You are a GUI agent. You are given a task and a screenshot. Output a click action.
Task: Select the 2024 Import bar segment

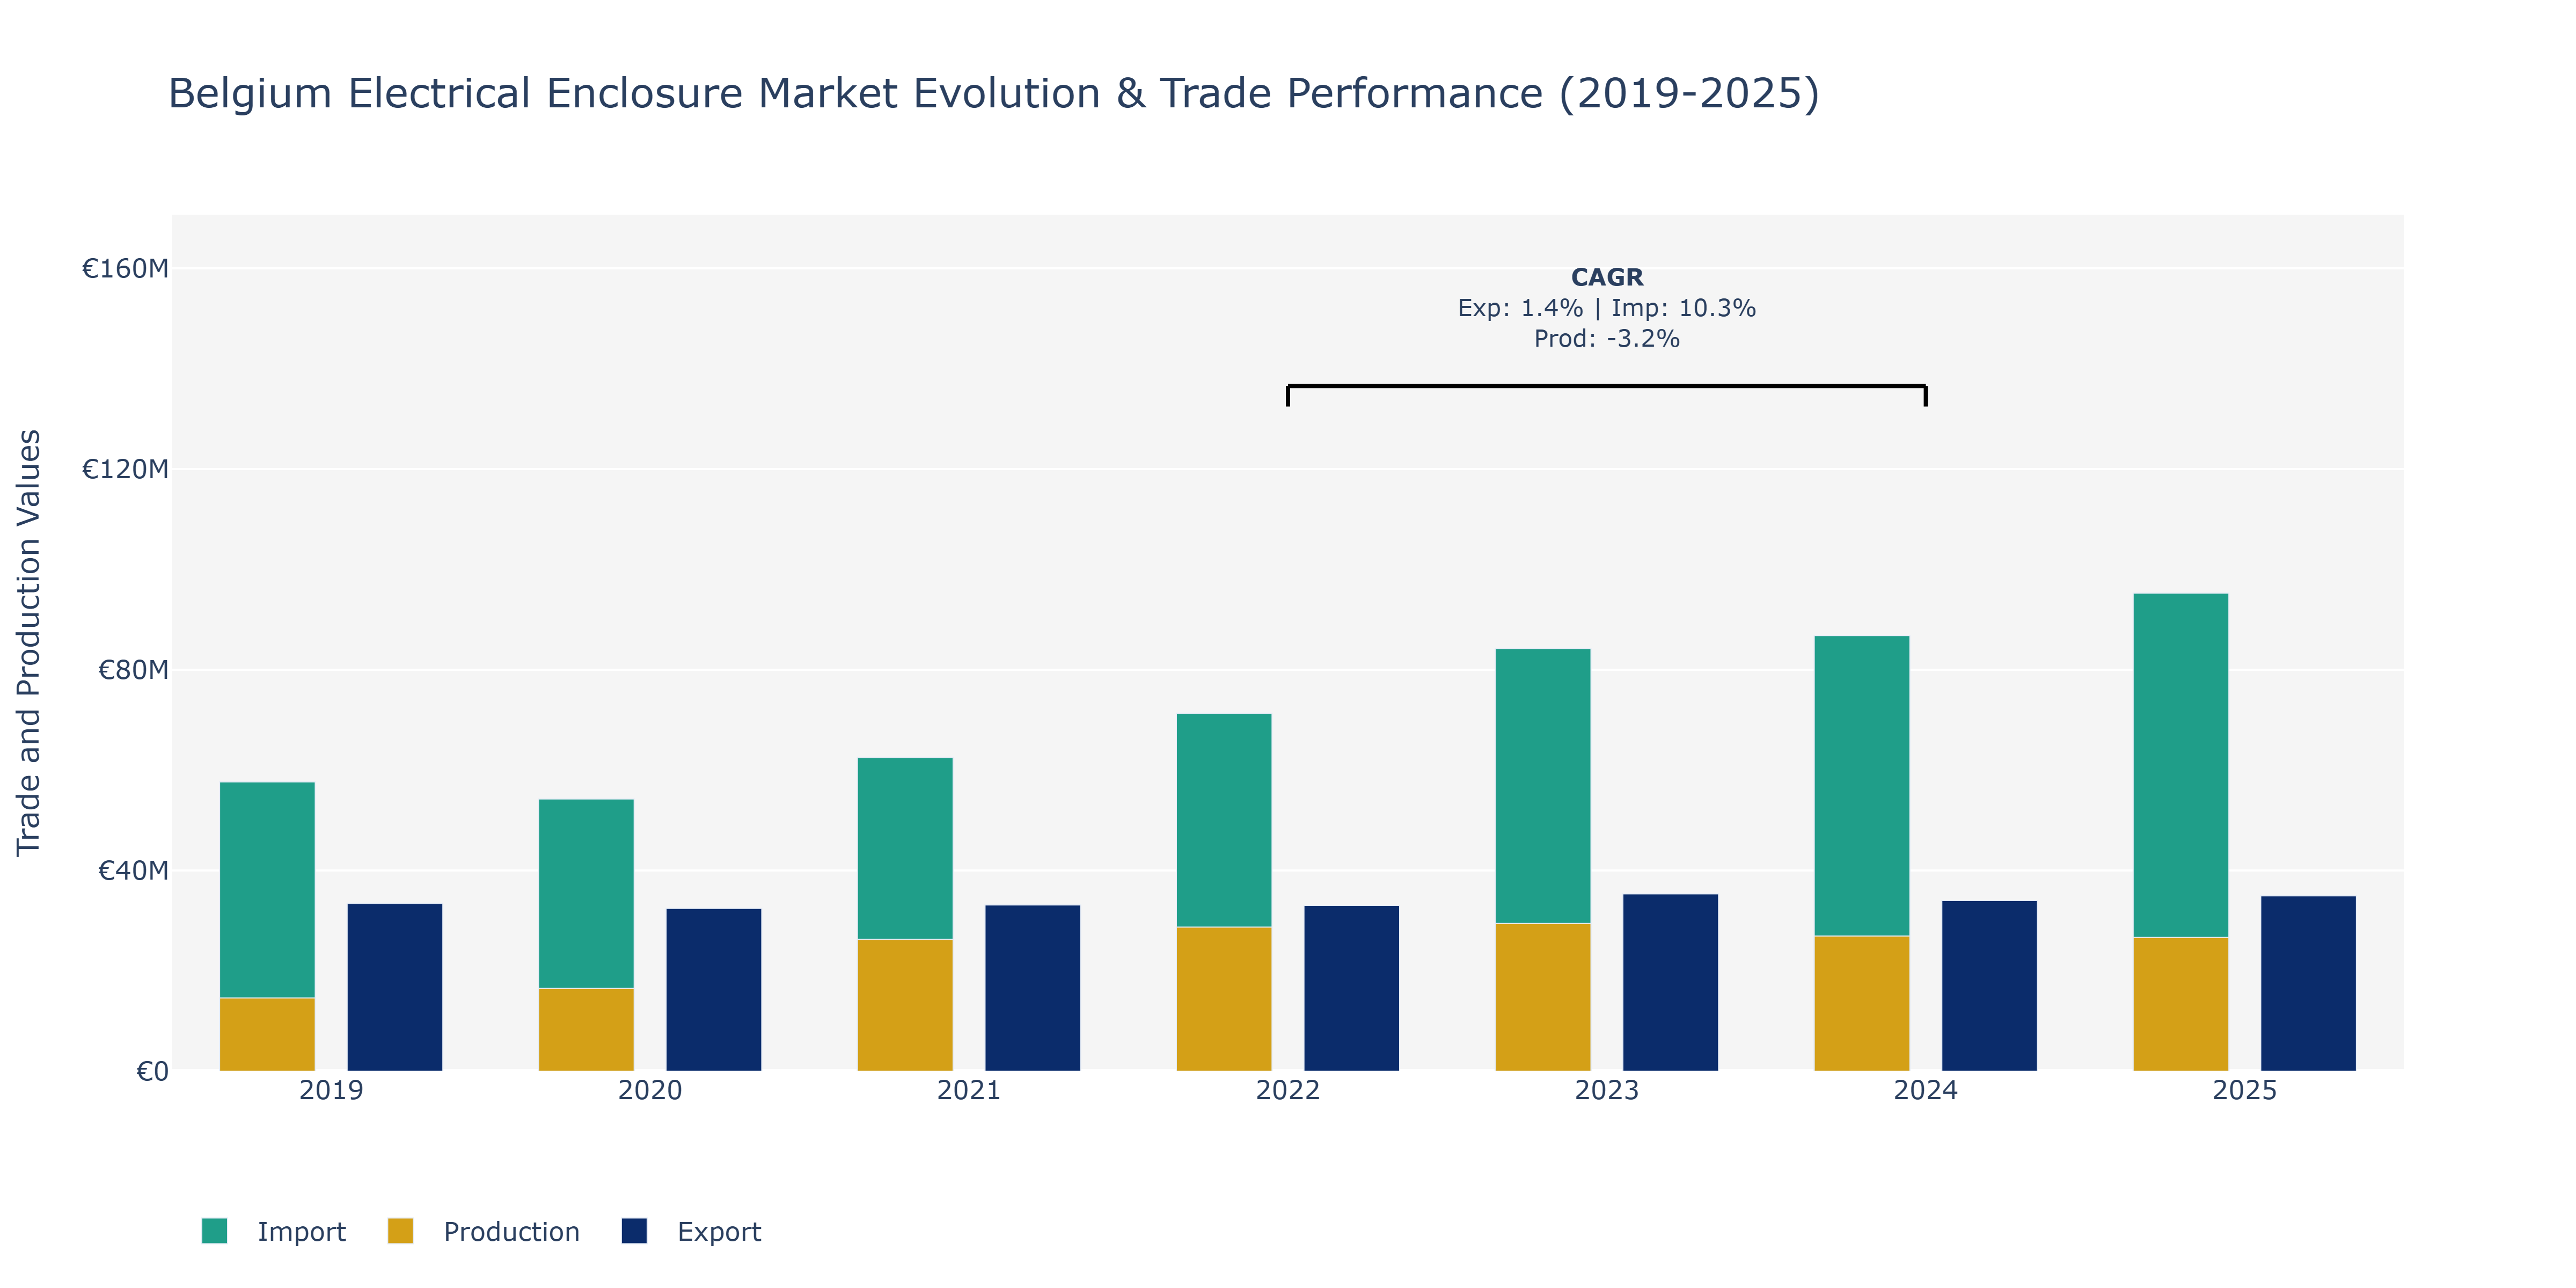[1862, 786]
